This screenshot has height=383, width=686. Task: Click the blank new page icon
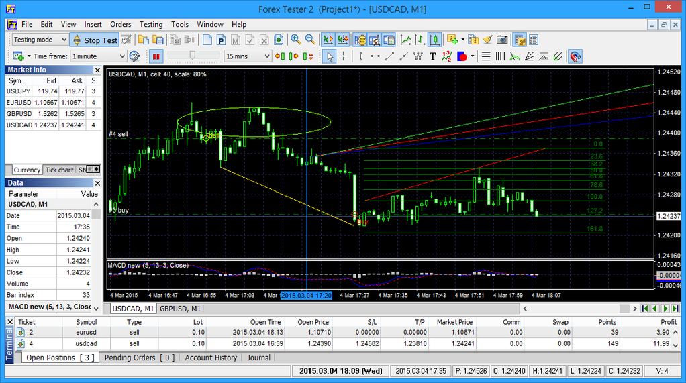(207, 40)
